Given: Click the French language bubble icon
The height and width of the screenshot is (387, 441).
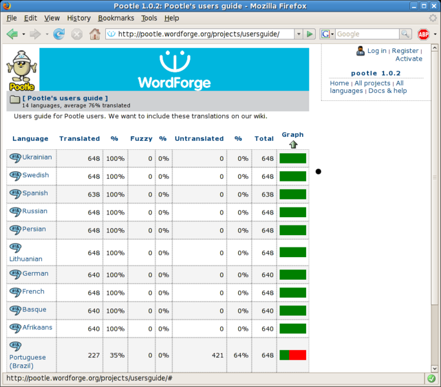Looking at the screenshot, I should point(15,292).
